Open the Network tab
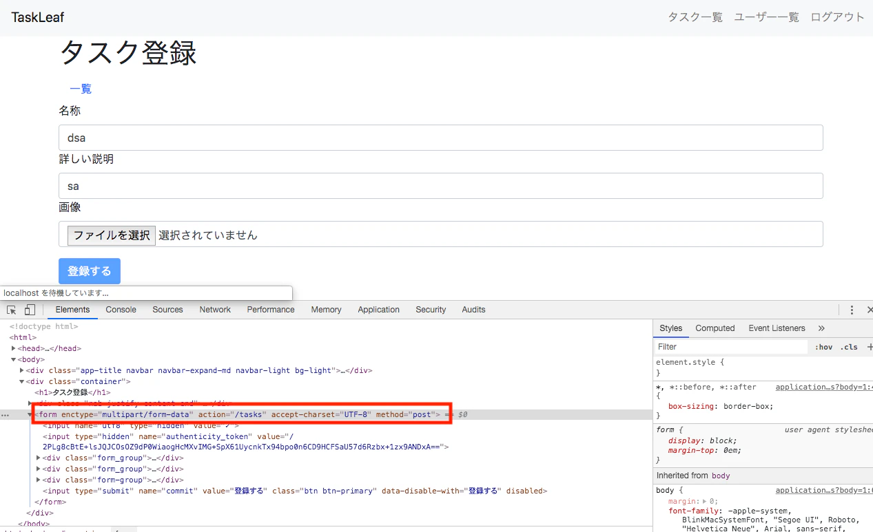 tap(215, 310)
